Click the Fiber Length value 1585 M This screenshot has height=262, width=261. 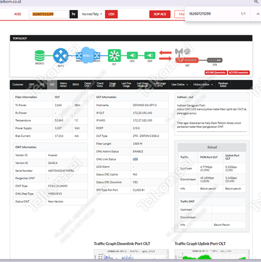coord(138,144)
